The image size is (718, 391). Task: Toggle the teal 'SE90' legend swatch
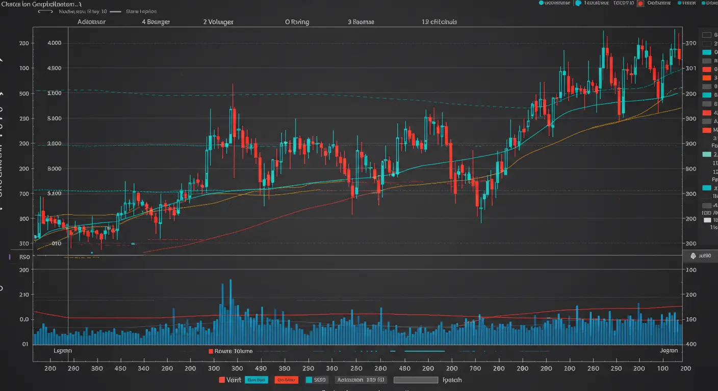[309, 380]
